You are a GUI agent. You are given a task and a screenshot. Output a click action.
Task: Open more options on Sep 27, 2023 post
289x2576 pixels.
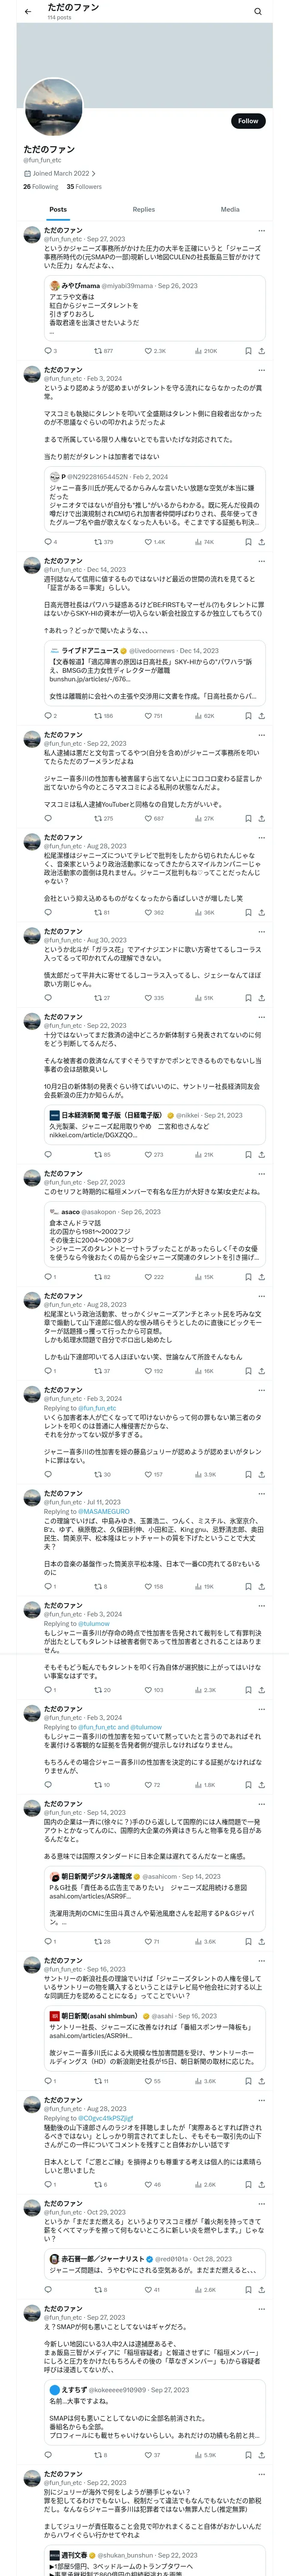pyautogui.click(x=261, y=231)
